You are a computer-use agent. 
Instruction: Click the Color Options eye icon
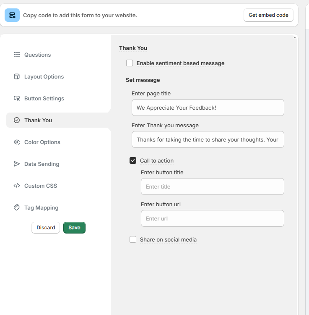point(17,142)
